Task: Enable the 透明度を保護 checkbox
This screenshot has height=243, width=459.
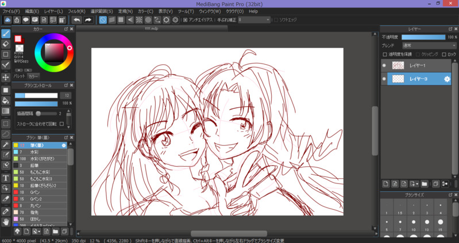Action: 385,54
